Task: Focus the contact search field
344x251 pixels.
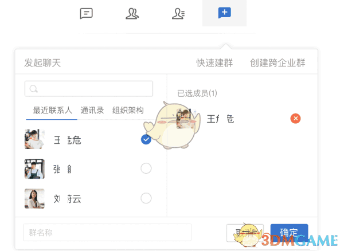Action: click(x=89, y=89)
